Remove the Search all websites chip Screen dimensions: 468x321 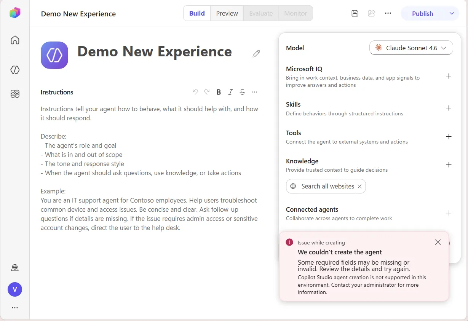pyautogui.click(x=359, y=186)
